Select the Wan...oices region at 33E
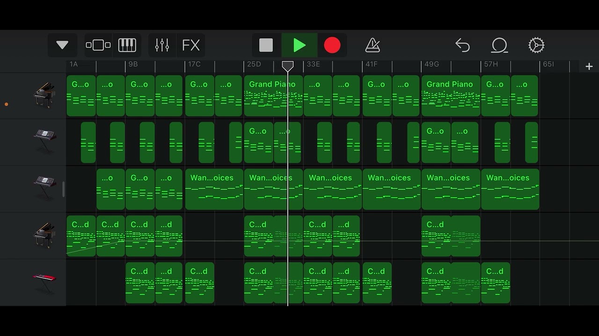Screen dimensions: 599x336 click(333, 189)
